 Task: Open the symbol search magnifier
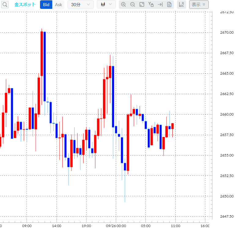(x=5, y=5)
